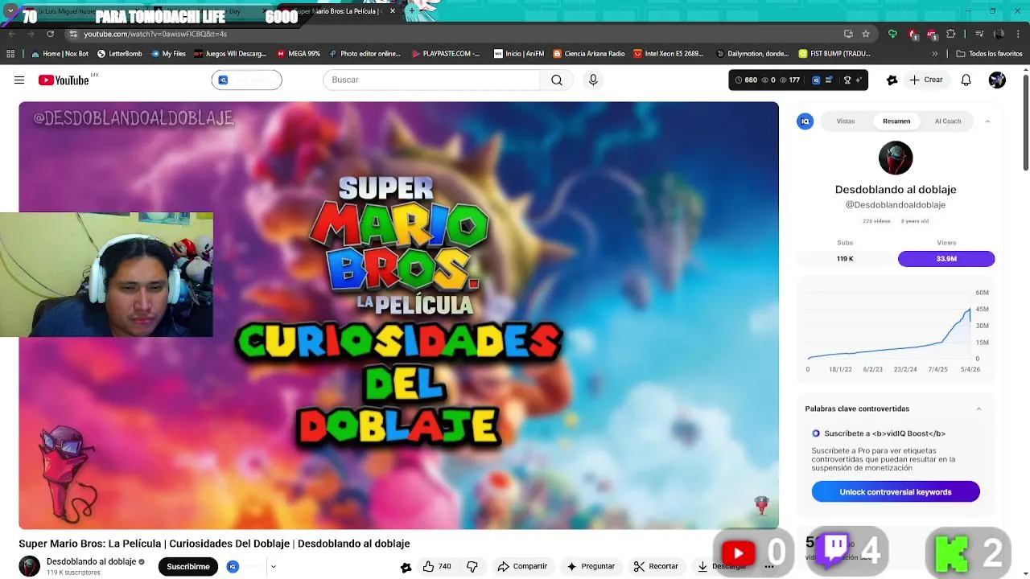Click the Descargar download button
The width and height of the screenshot is (1030, 579).
point(722,566)
